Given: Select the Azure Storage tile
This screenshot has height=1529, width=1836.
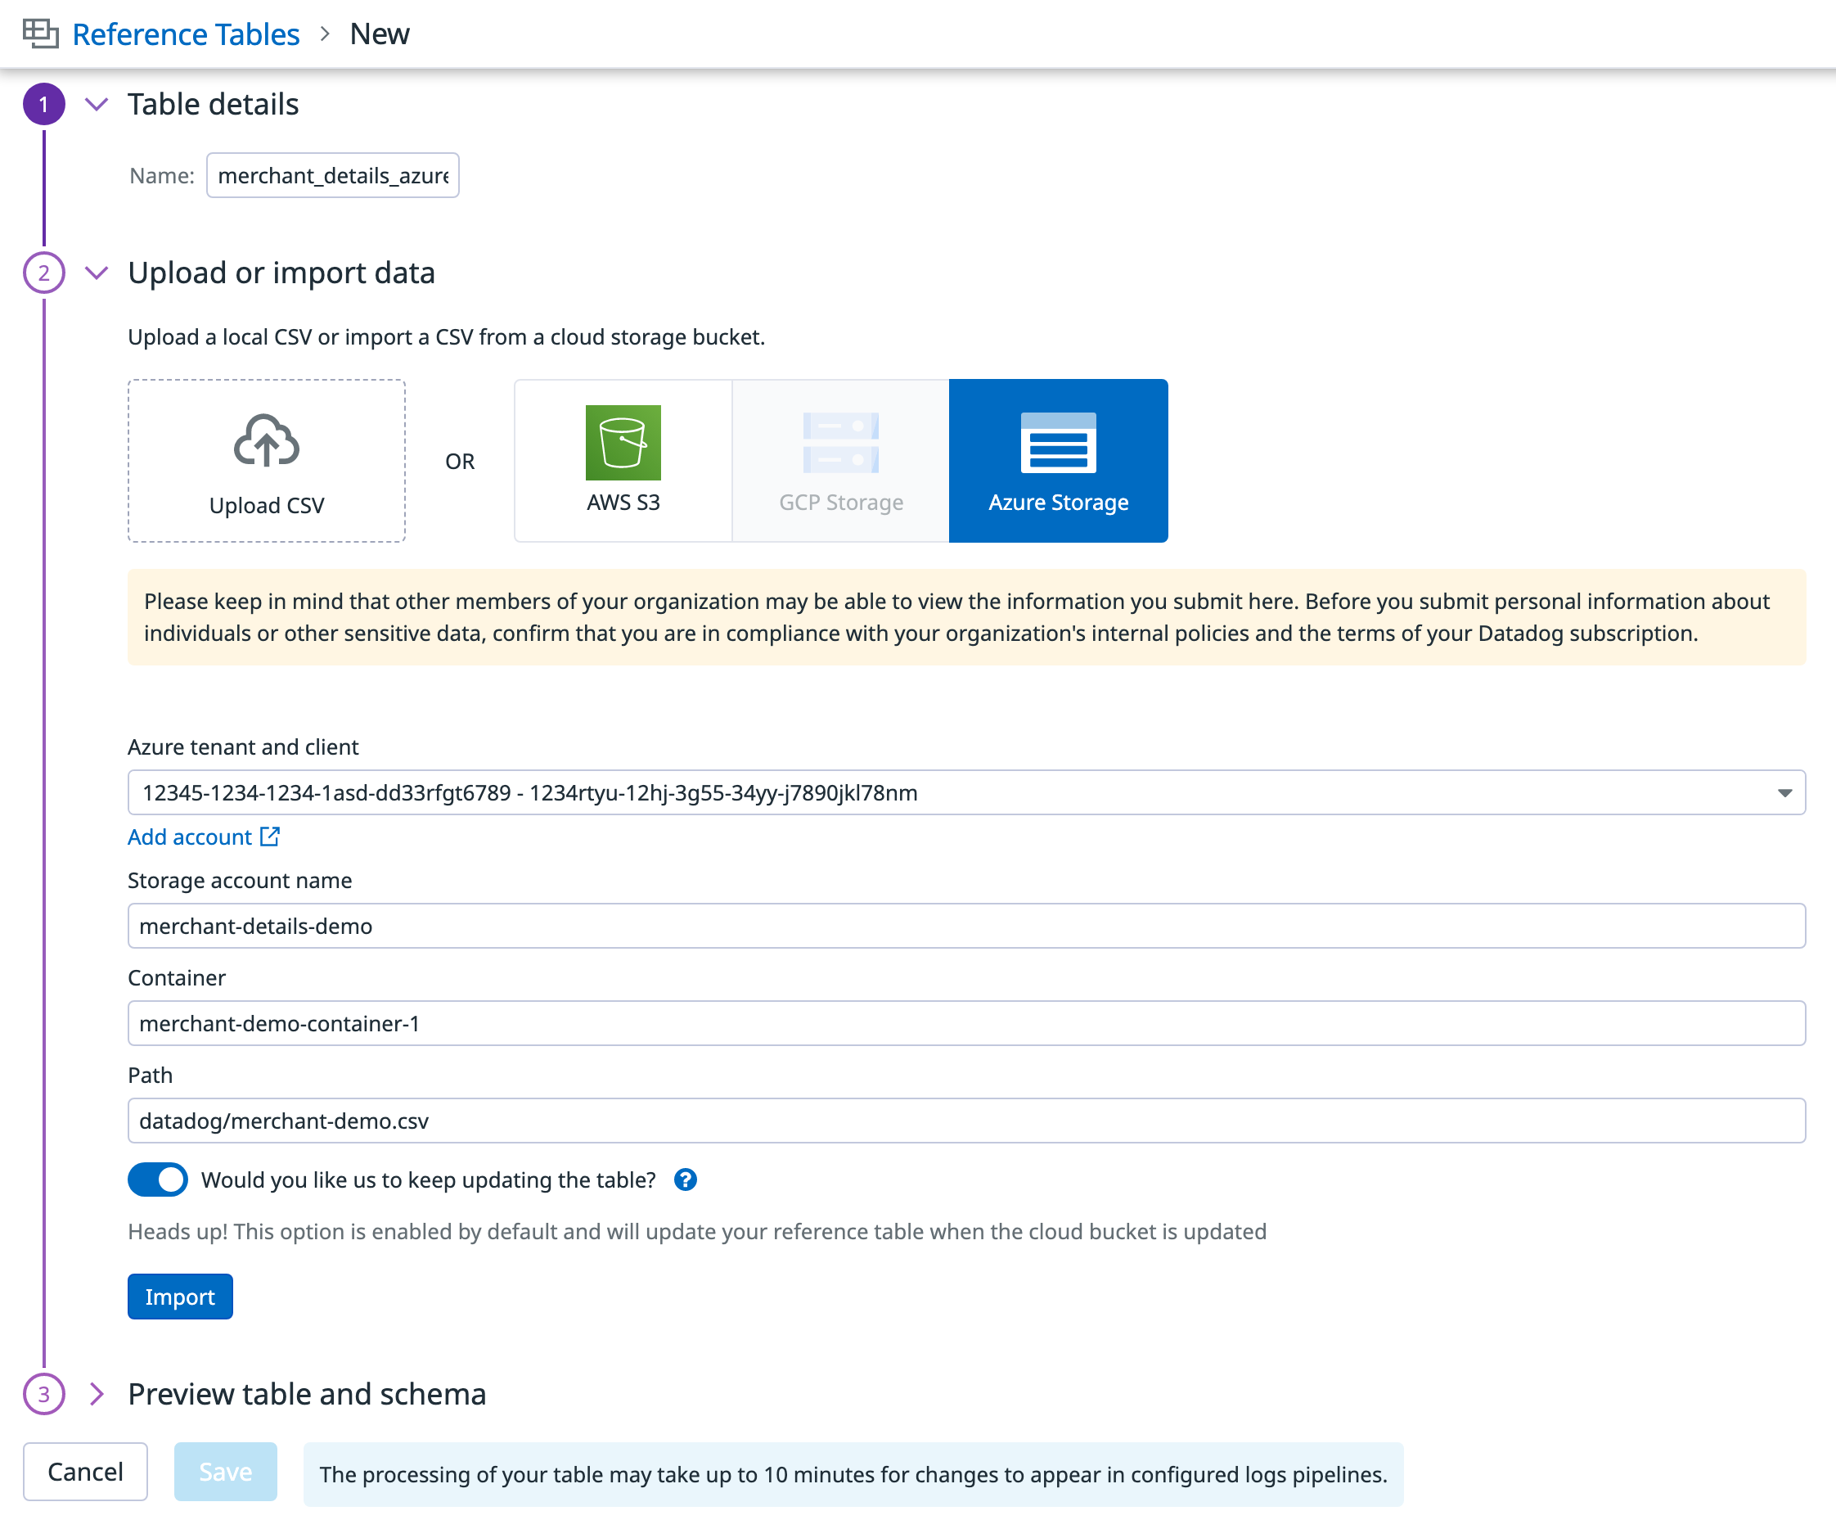Looking at the screenshot, I should coord(1058,461).
